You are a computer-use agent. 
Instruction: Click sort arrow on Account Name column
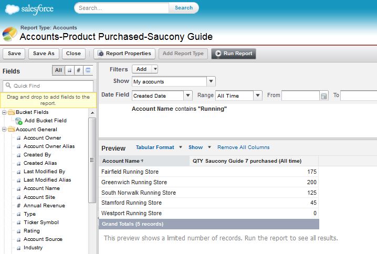[x=142, y=161]
